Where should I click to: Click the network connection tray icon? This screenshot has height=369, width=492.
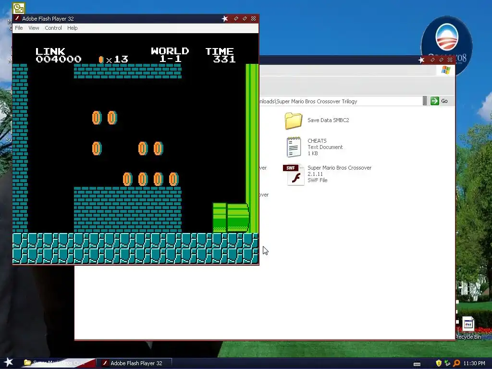[x=447, y=363]
